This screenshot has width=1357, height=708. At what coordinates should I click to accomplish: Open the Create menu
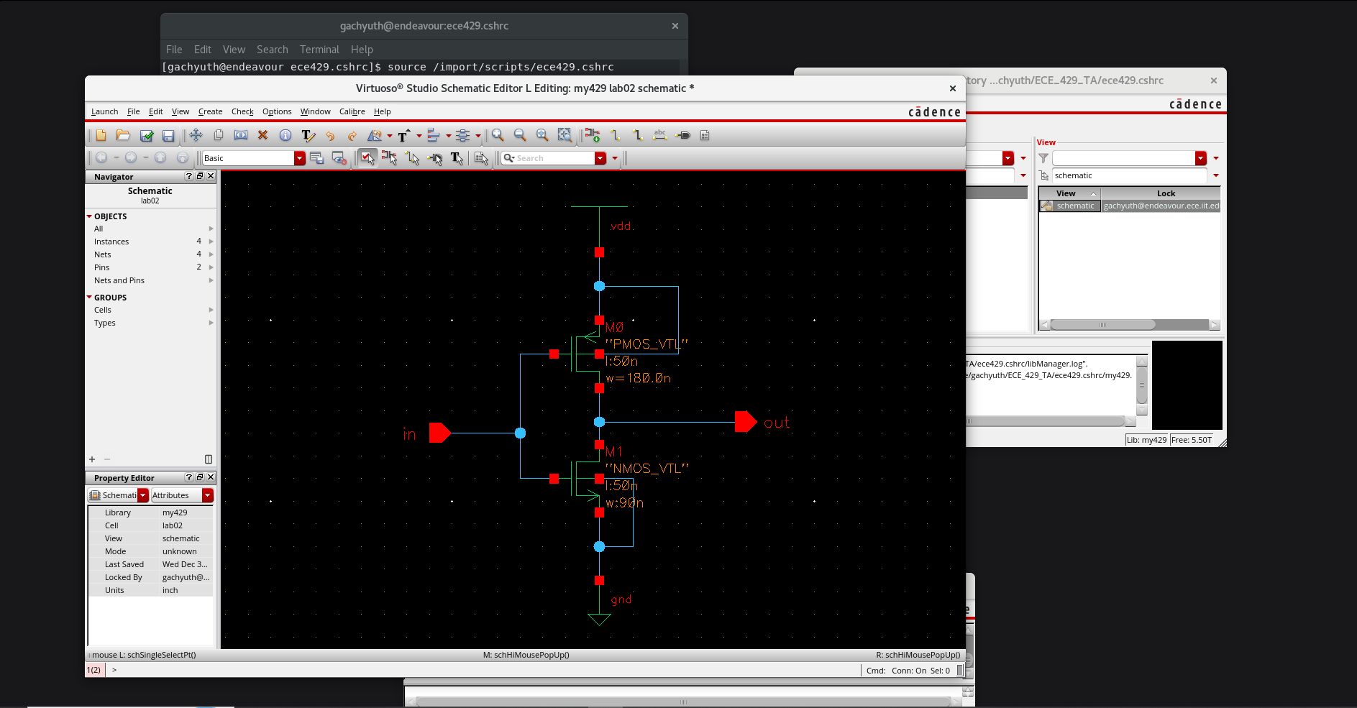210,111
